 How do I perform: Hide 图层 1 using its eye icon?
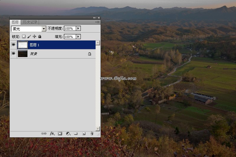click(13, 45)
